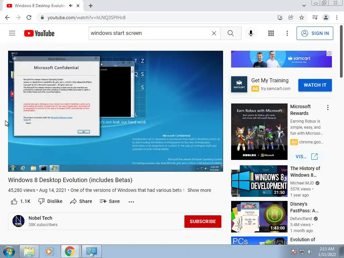Expand the tab search dropdown
This screenshot has height=258, width=344.
click(304, 6)
